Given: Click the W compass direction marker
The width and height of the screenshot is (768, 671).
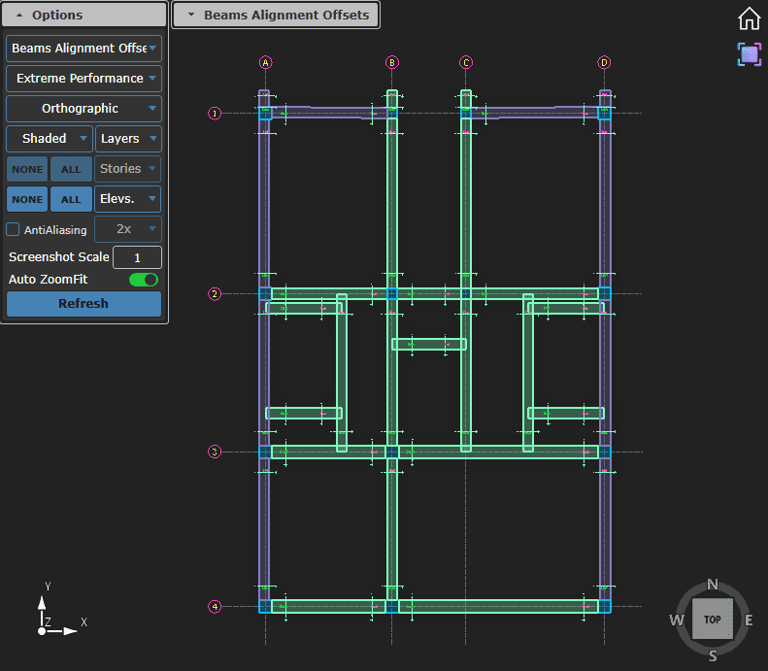Looking at the screenshot, I should click(677, 621).
